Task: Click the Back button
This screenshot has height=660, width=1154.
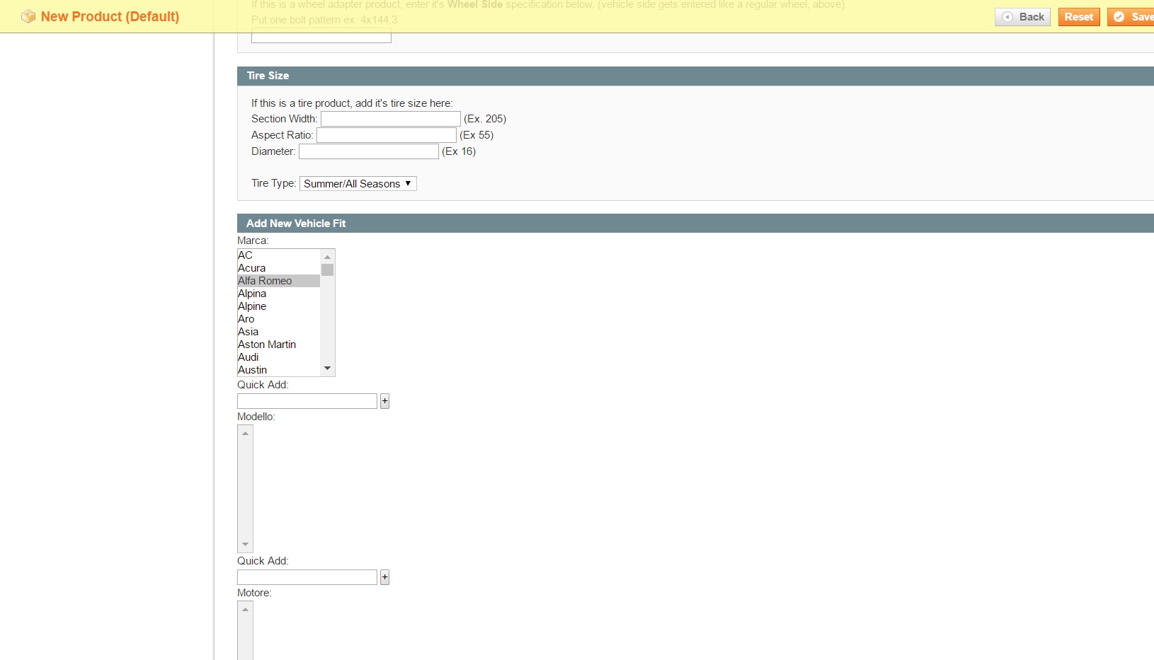Action: tap(1022, 16)
